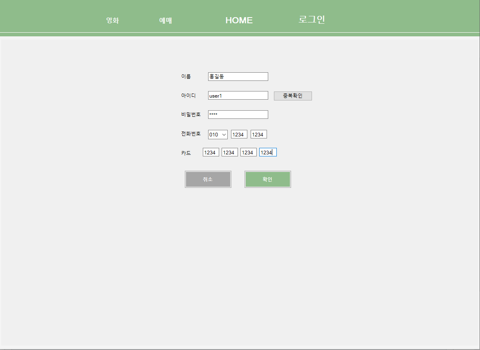The height and width of the screenshot is (350, 480).
Task: Click the third card number box
Action: tap(248, 152)
